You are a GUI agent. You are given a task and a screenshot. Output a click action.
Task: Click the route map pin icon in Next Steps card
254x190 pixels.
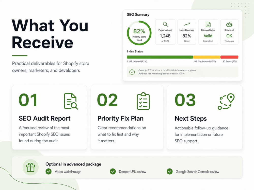click(226, 102)
